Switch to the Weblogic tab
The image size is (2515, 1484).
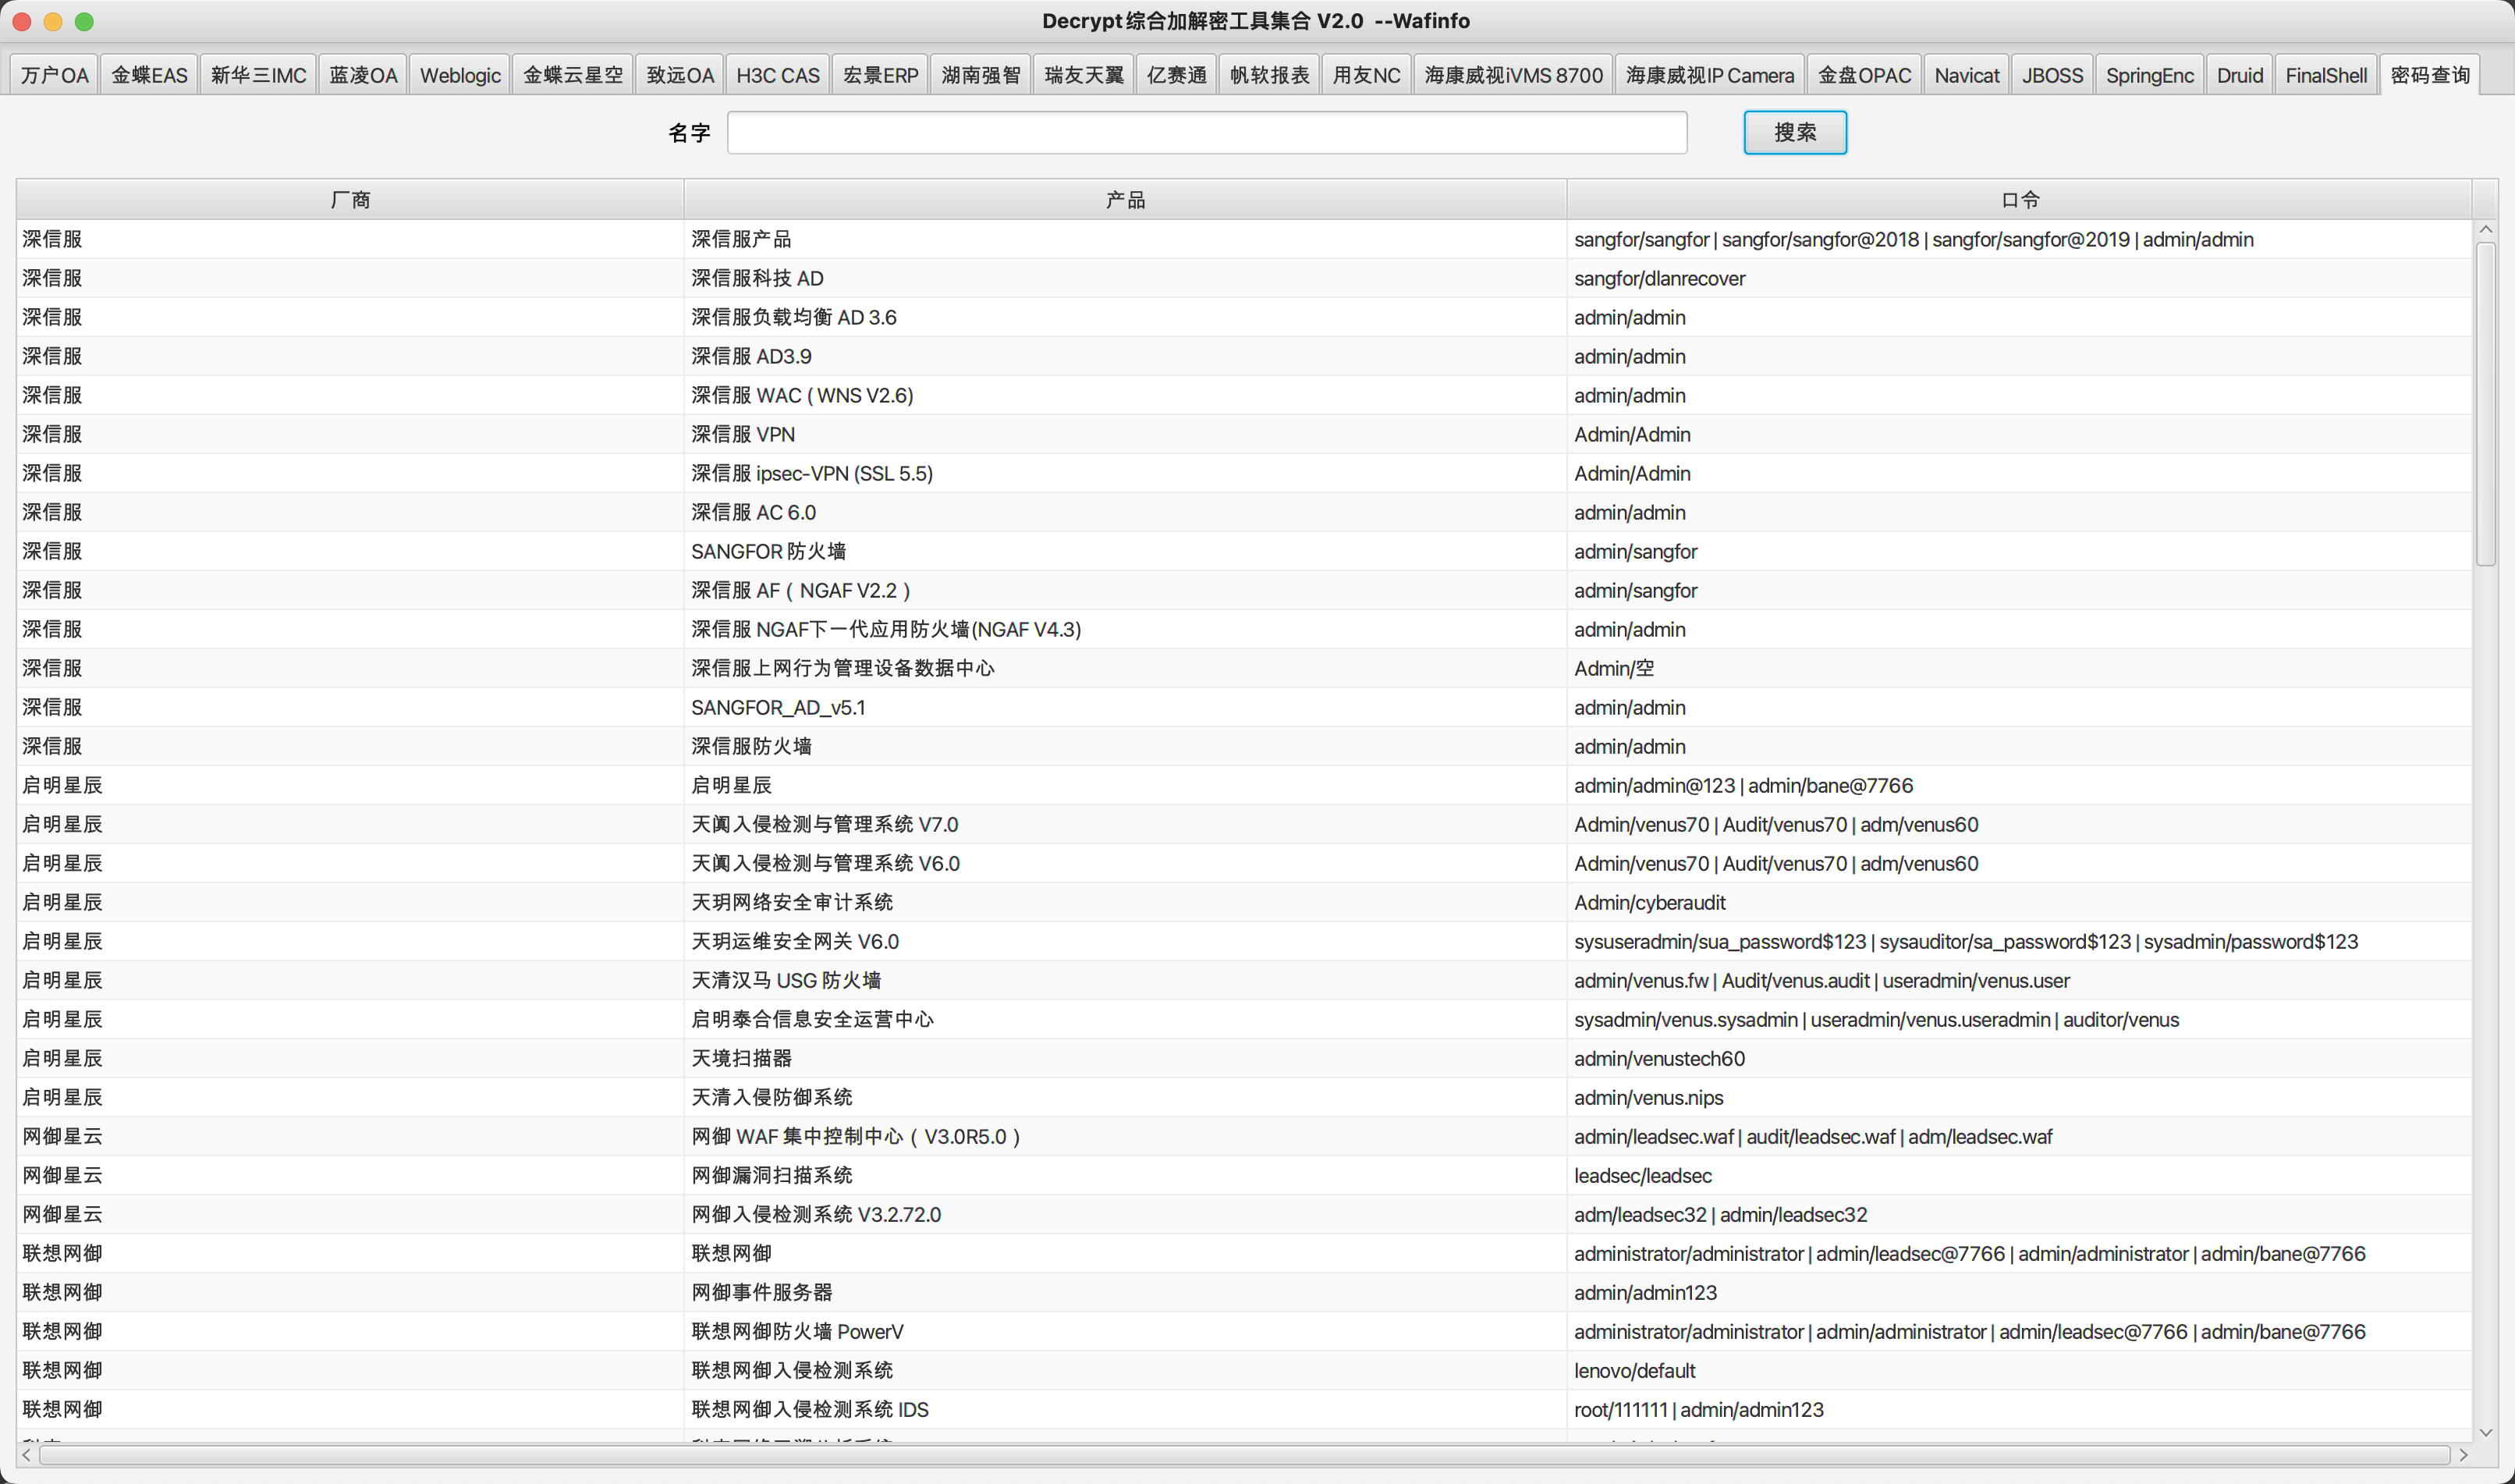(x=459, y=76)
